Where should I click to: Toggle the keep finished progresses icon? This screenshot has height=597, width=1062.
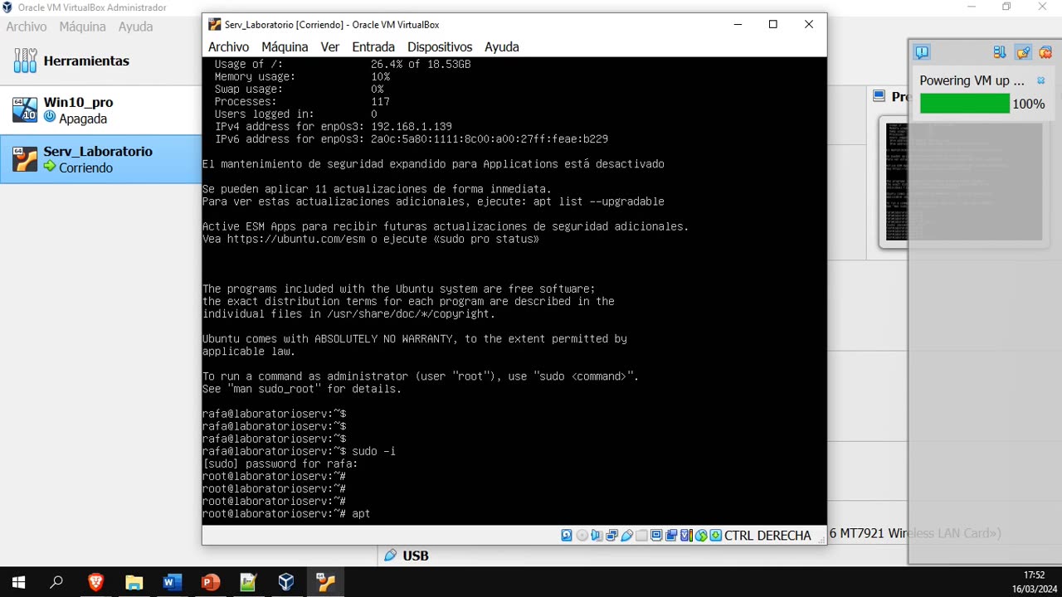pyautogui.click(x=1023, y=52)
